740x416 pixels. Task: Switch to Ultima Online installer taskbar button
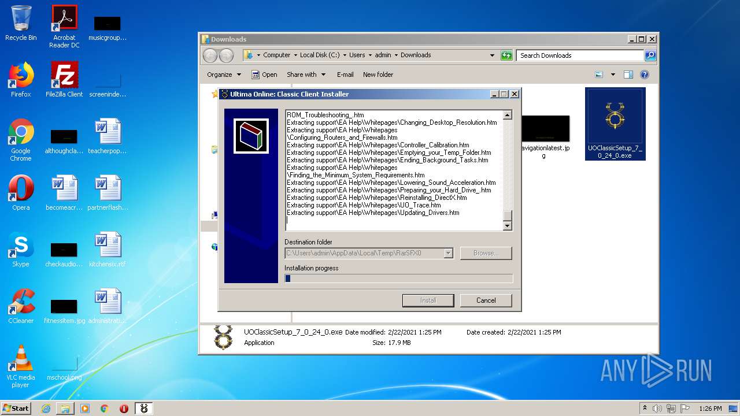click(x=144, y=408)
